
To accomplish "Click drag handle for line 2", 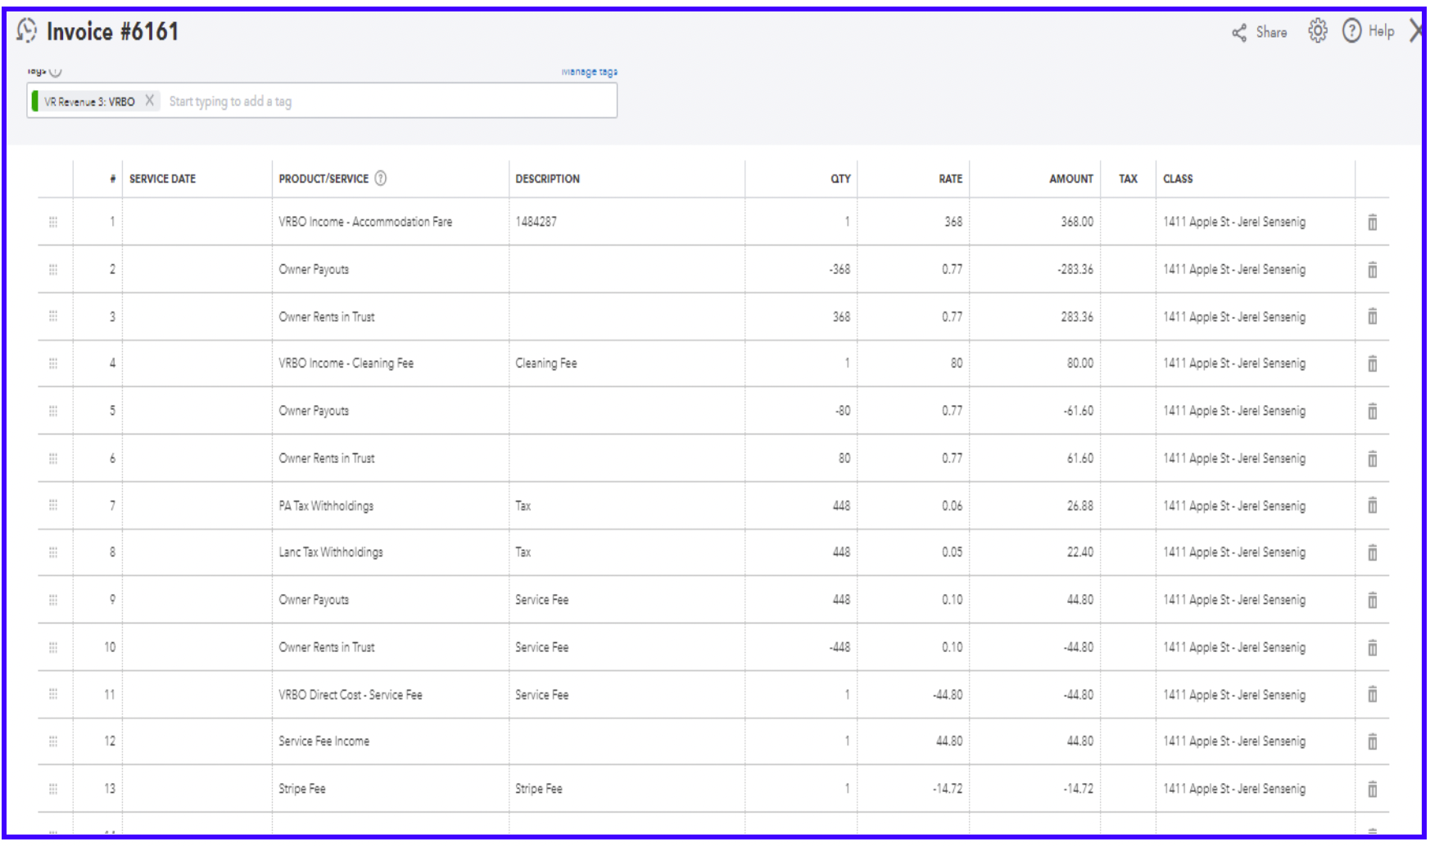I will click(x=53, y=269).
